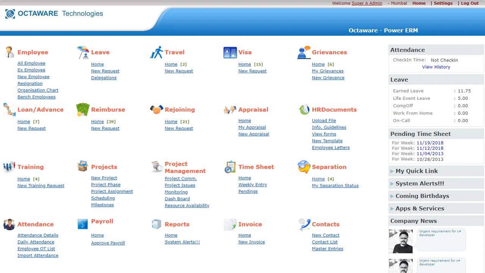Click New Training Request link

point(41,185)
